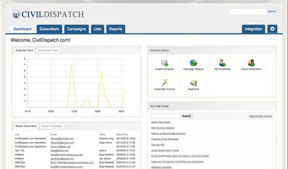Viewport: 288px width, 169px height.
Task: Click the 02/13 chart axis label
Action: click(121, 111)
